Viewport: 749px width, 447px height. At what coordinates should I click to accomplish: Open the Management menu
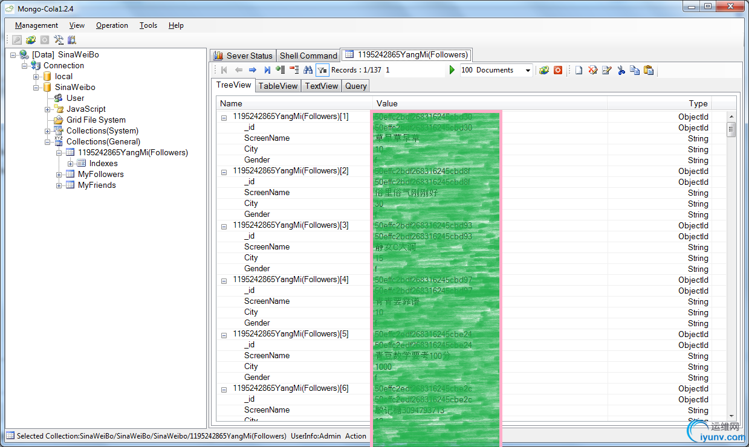[37, 25]
